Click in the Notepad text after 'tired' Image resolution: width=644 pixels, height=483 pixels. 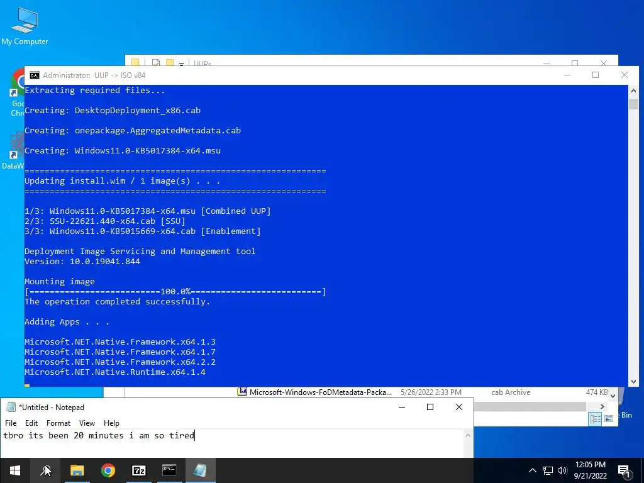click(x=196, y=435)
